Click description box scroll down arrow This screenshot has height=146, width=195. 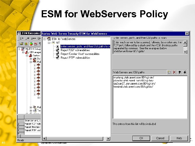[x=185, y=52]
